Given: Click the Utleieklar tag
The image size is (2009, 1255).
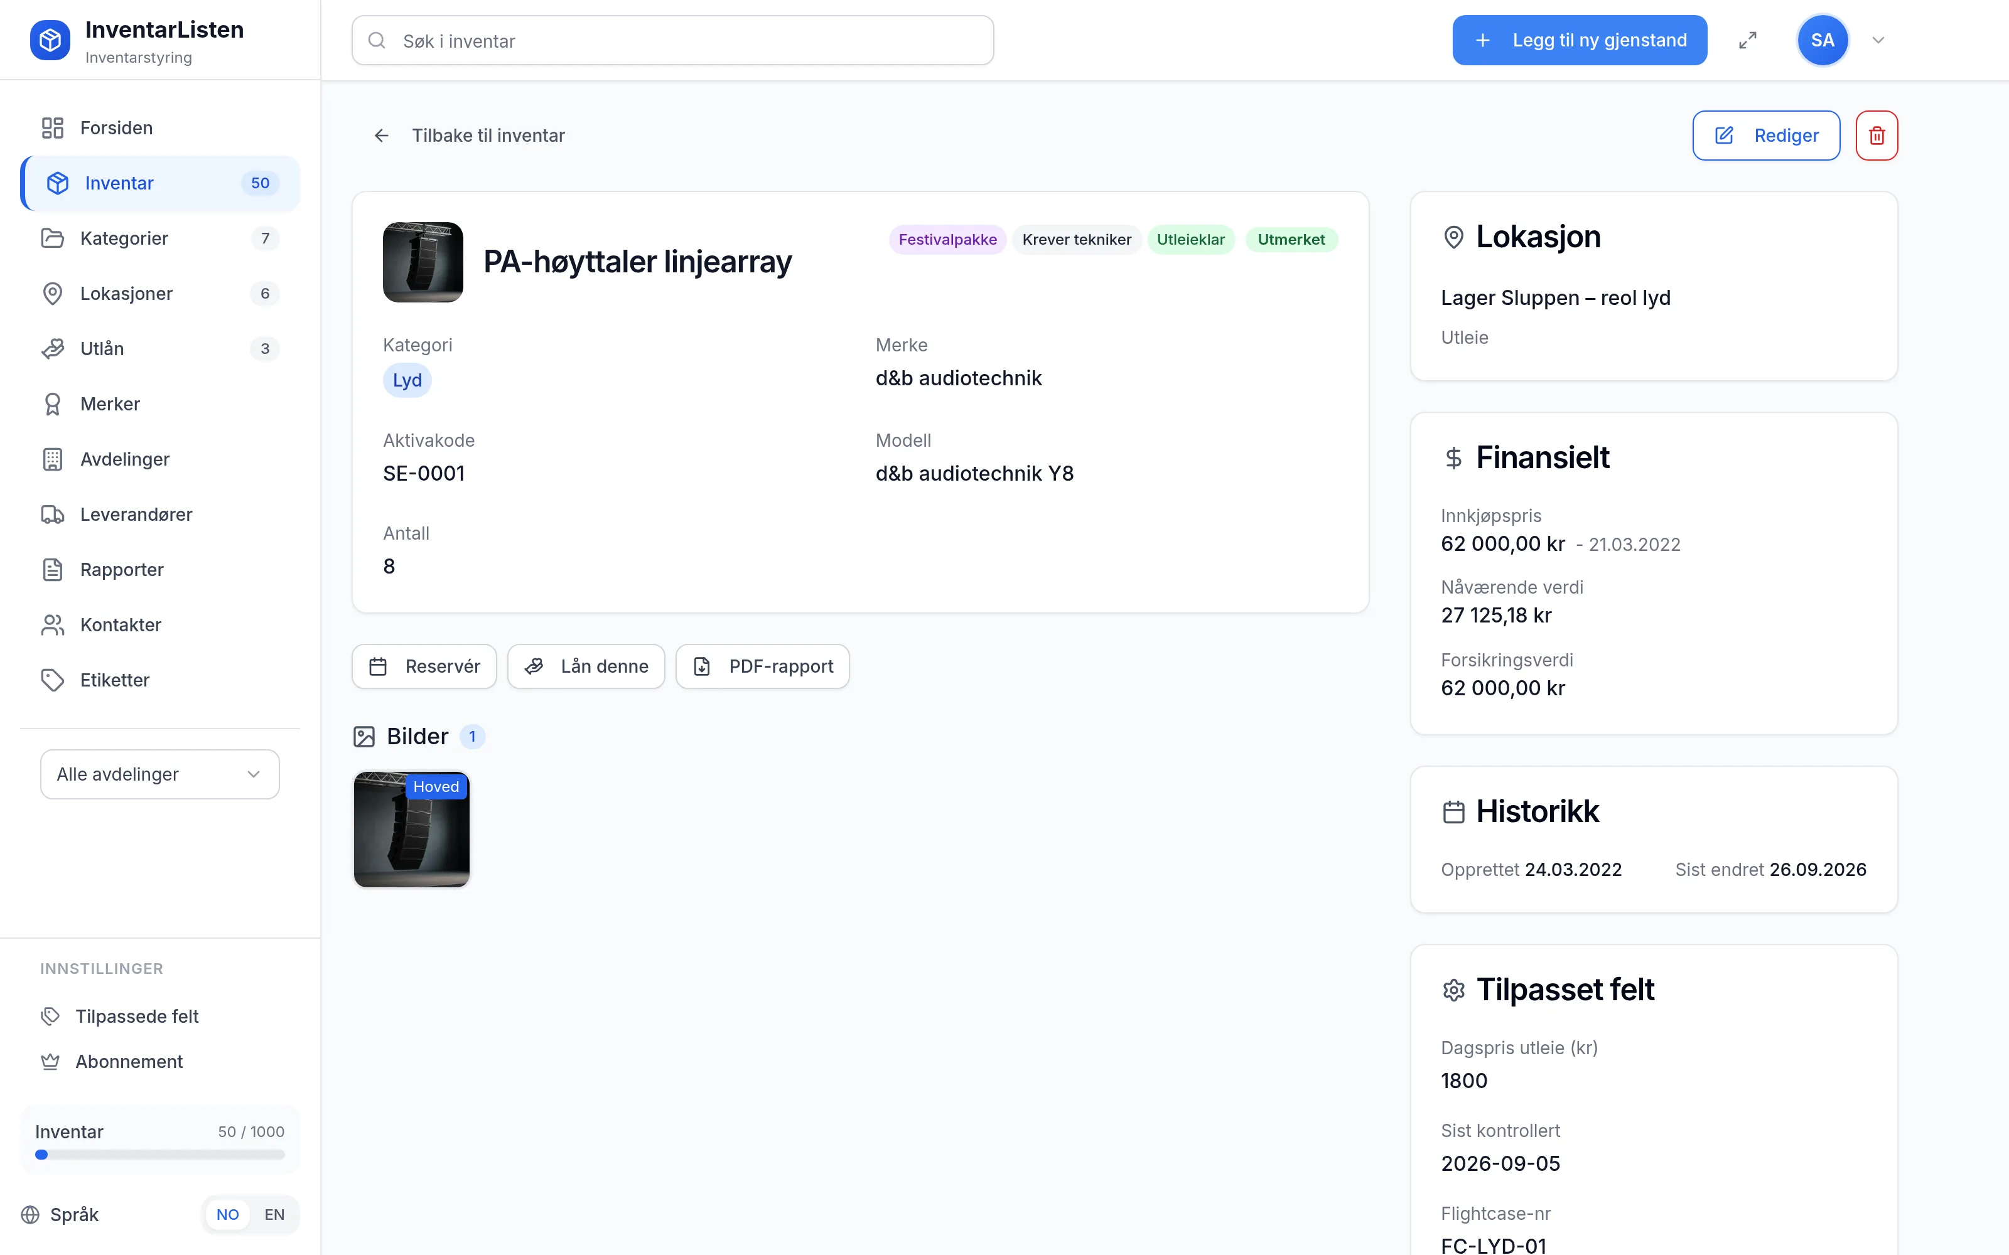Looking at the screenshot, I should [x=1190, y=240].
